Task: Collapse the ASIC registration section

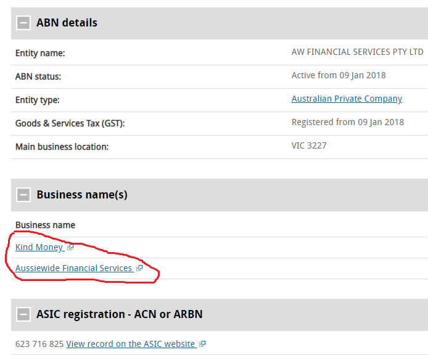Action: click(x=23, y=314)
